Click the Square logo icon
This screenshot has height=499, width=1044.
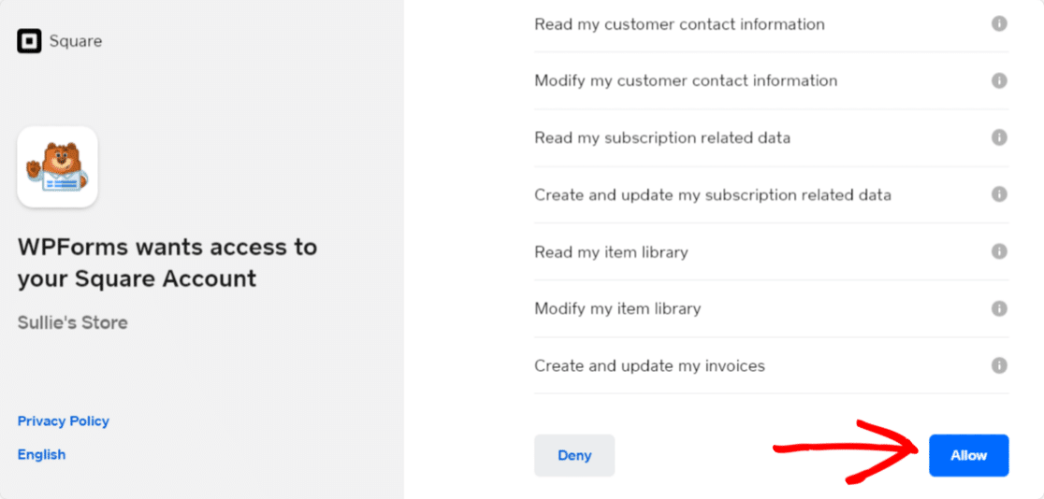point(29,41)
